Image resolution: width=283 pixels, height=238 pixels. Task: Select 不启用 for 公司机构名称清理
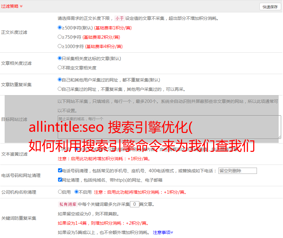[77, 192]
